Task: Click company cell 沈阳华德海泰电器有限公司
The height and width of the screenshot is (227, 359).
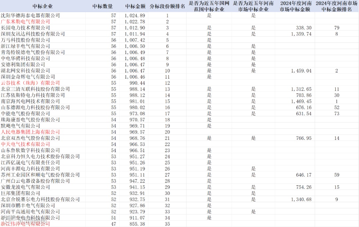Action: tap(31, 15)
